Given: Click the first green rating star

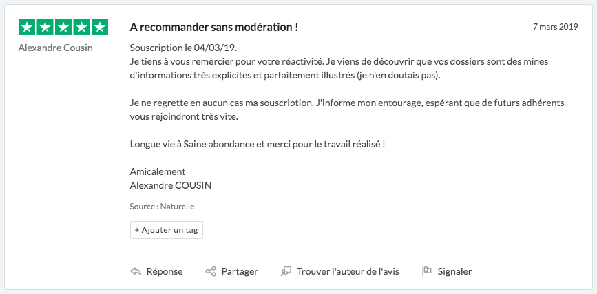Looking at the screenshot, I should (x=26, y=28).
